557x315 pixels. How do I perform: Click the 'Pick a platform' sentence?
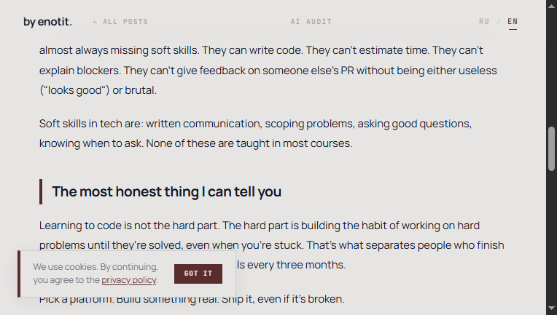click(x=191, y=299)
